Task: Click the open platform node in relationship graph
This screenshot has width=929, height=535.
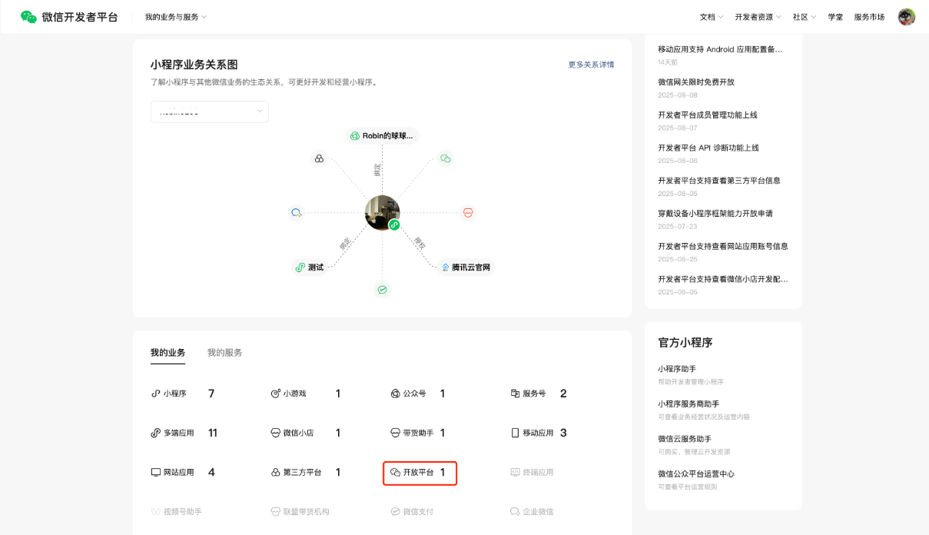Action: click(445, 158)
